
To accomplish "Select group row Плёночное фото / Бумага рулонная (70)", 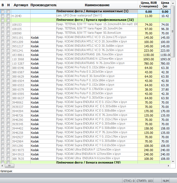I will 85,162.
